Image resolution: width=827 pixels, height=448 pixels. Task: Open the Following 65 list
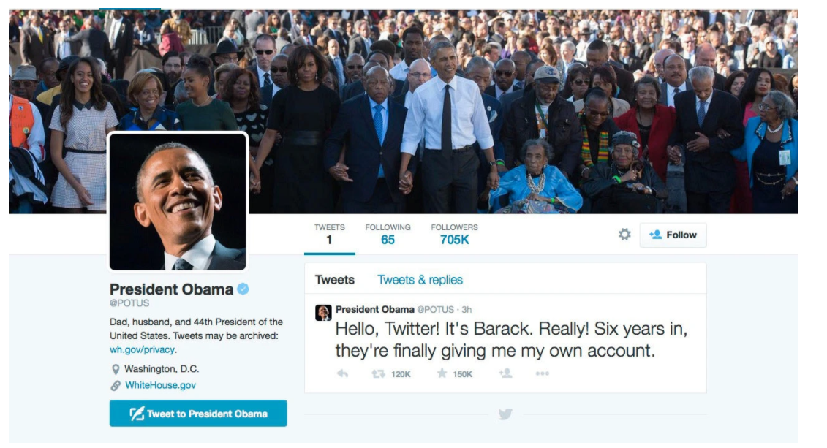coord(388,235)
